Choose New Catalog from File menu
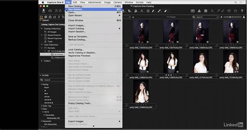This screenshot has width=247, height=130. (94, 6)
